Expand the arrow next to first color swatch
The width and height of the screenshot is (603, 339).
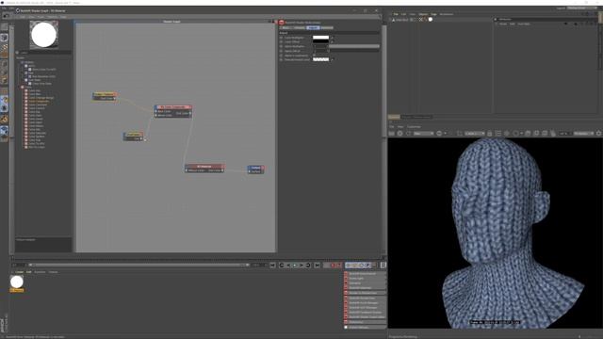click(333, 38)
